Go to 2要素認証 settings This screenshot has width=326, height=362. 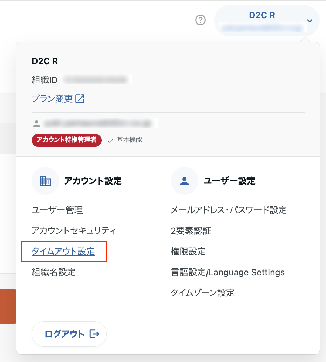(191, 231)
